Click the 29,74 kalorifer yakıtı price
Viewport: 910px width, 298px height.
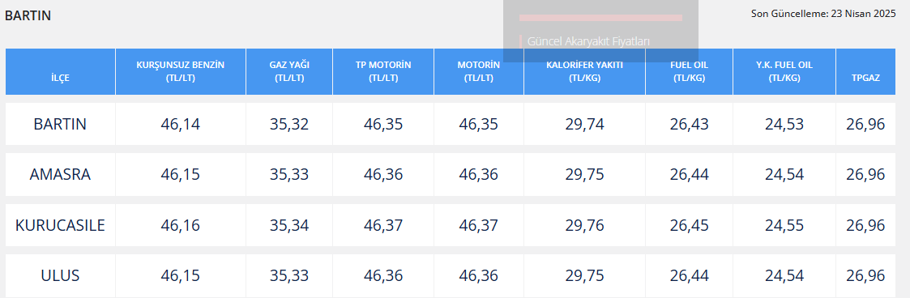click(x=584, y=124)
